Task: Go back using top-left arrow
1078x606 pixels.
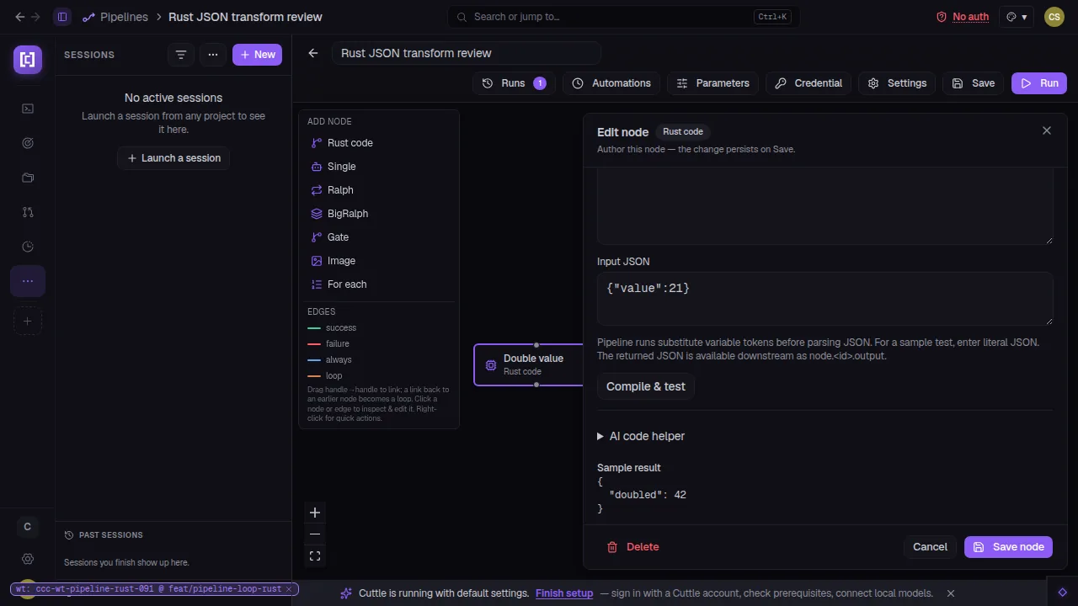Action: pyautogui.click(x=20, y=17)
